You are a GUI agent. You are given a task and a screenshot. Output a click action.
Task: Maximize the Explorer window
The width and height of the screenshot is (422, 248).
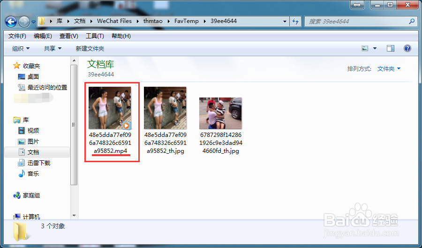pyautogui.click(x=390, y=5)
